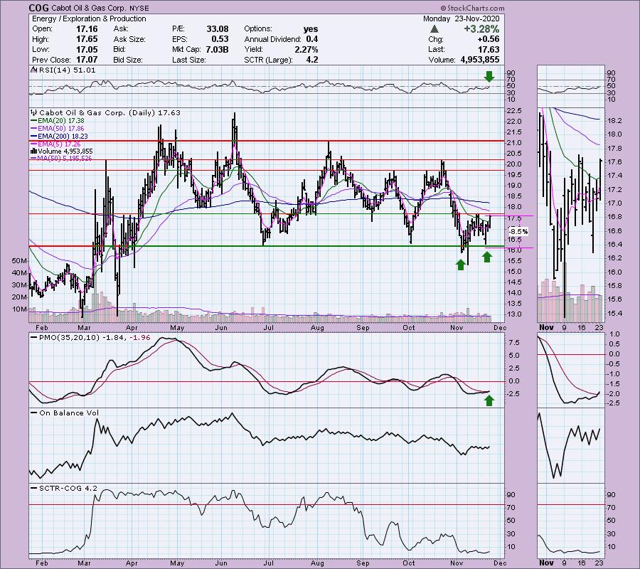Image resolution: width=640 pixels, height=569 pixels.
Task: Click the High value 17.65
Action: point(87,39)
